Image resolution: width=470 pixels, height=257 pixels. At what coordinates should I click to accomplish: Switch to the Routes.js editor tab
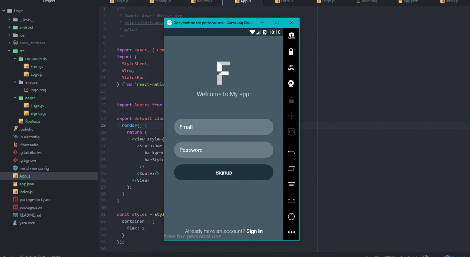202,2
